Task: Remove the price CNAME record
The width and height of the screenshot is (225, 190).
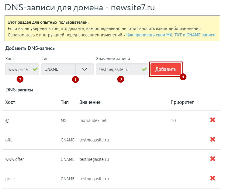Action: coord(213,178)
